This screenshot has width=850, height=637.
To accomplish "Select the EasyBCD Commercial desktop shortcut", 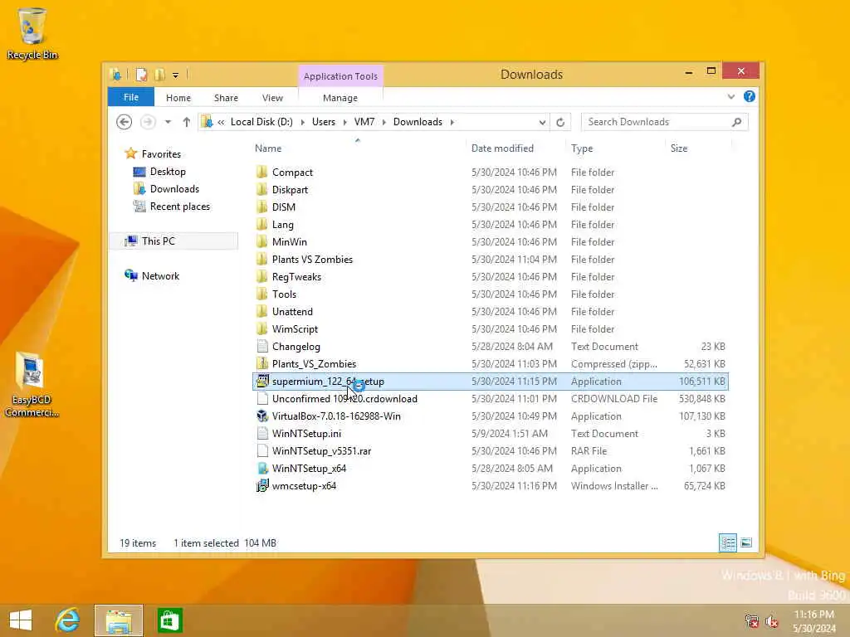I will point(31,385).
